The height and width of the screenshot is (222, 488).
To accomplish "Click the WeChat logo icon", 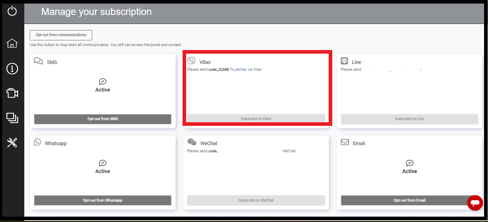I will click(x=192, y=142).
